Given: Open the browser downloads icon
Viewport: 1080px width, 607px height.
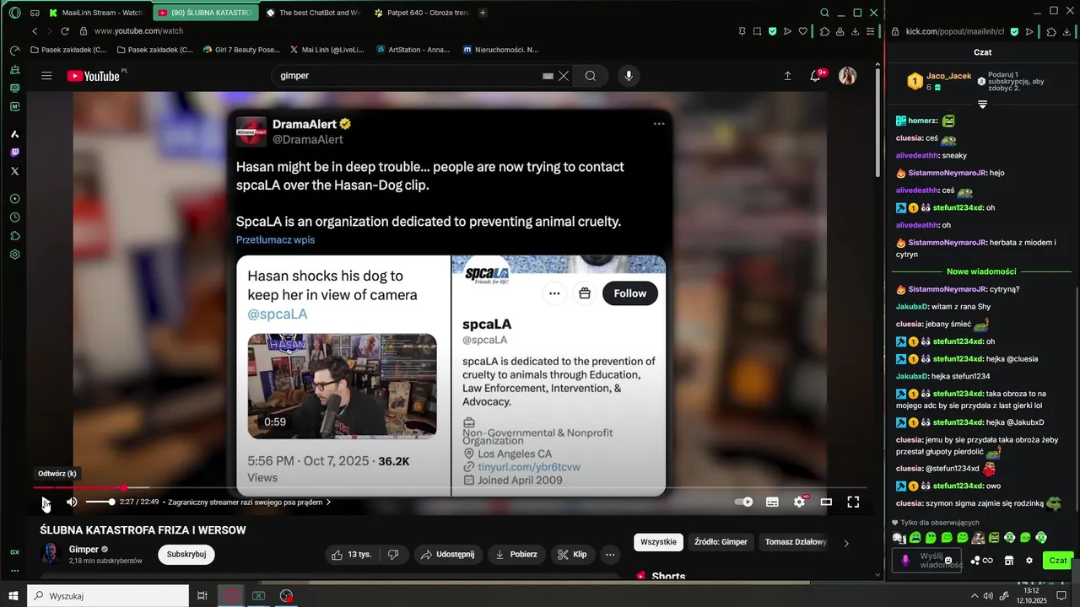Looking at the screenshot, I should tap(856, 31).
